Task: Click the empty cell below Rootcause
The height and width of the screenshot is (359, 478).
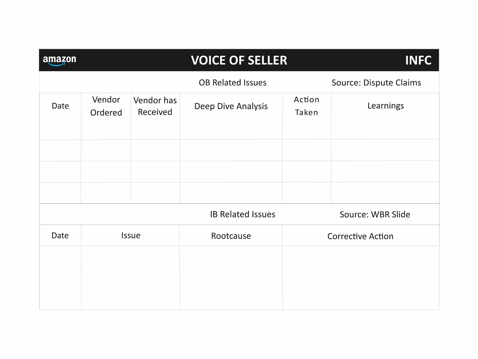Action: (x=231, y=278)
